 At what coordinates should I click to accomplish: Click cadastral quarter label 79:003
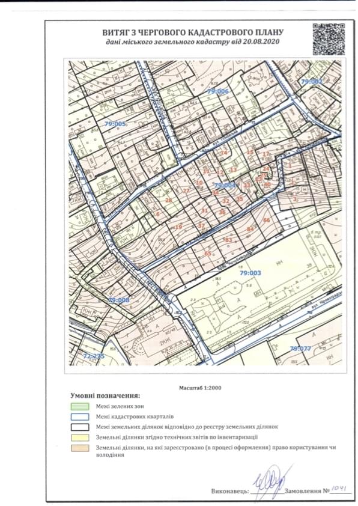point(250,273)
